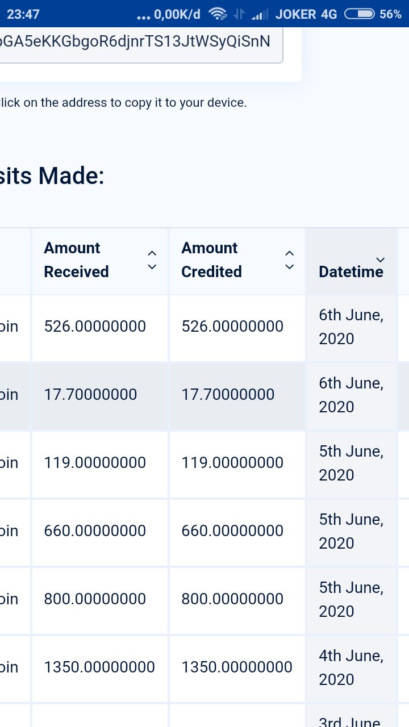Select the Datetime column header
Screen dimensions: 409x727
[x=352, y=261]
